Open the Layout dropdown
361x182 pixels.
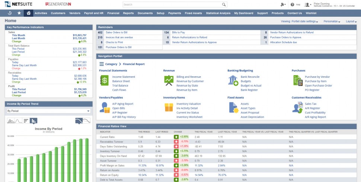[350, 22]
